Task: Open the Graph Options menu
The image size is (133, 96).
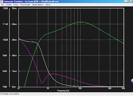Action: click(x=38, y=5)
